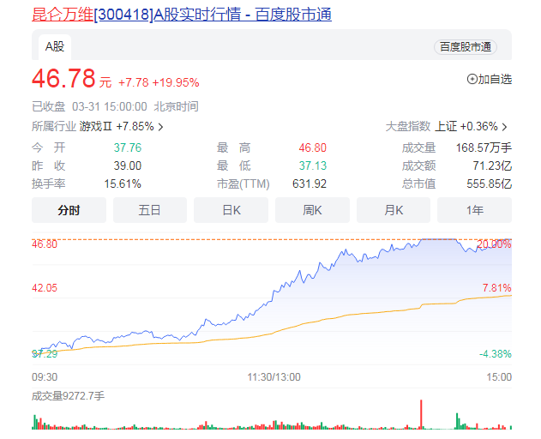Switch to the 分时 chart tab
Image resolution: width=541 pixels, height=439 pixels.
pos(69,210)
